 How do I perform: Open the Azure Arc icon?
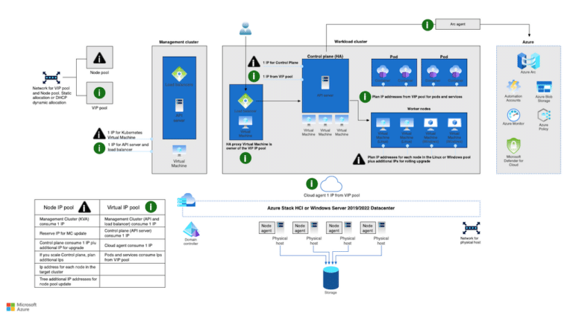point(528,60)
